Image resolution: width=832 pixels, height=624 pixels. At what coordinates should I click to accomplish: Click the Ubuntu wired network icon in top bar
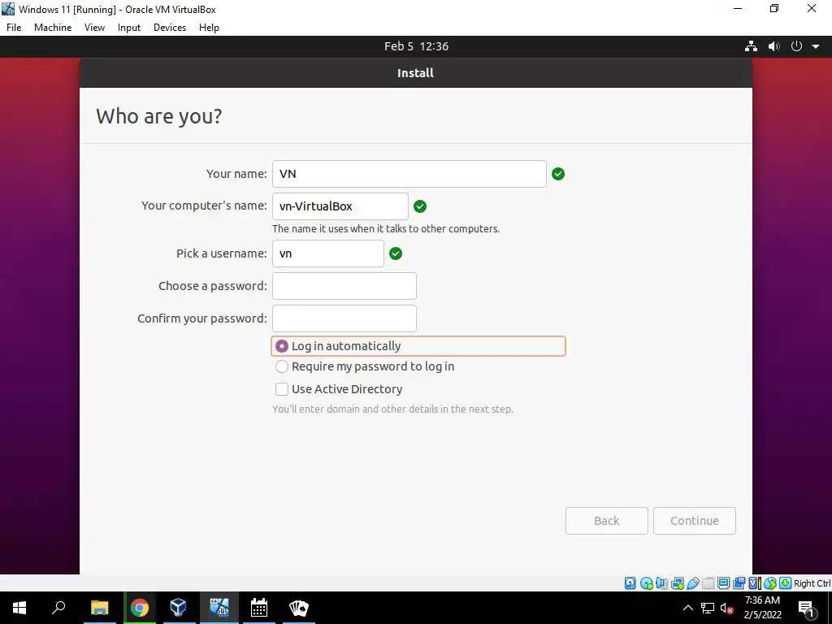[751, 46]
